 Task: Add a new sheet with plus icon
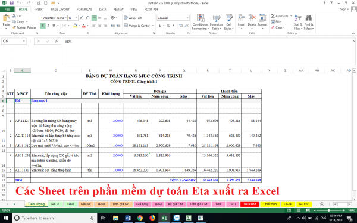pos(322,204)
